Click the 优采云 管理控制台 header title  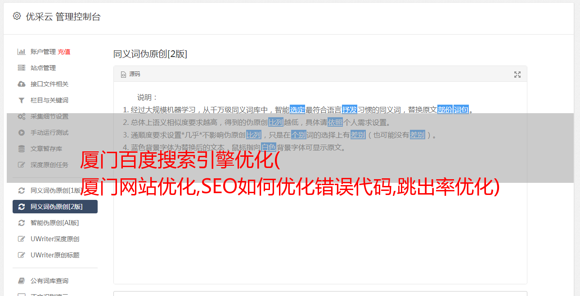pos(63,17)
